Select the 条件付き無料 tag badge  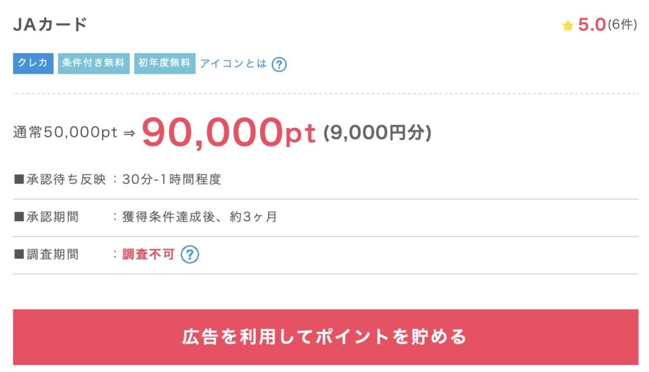coord(94,63)
